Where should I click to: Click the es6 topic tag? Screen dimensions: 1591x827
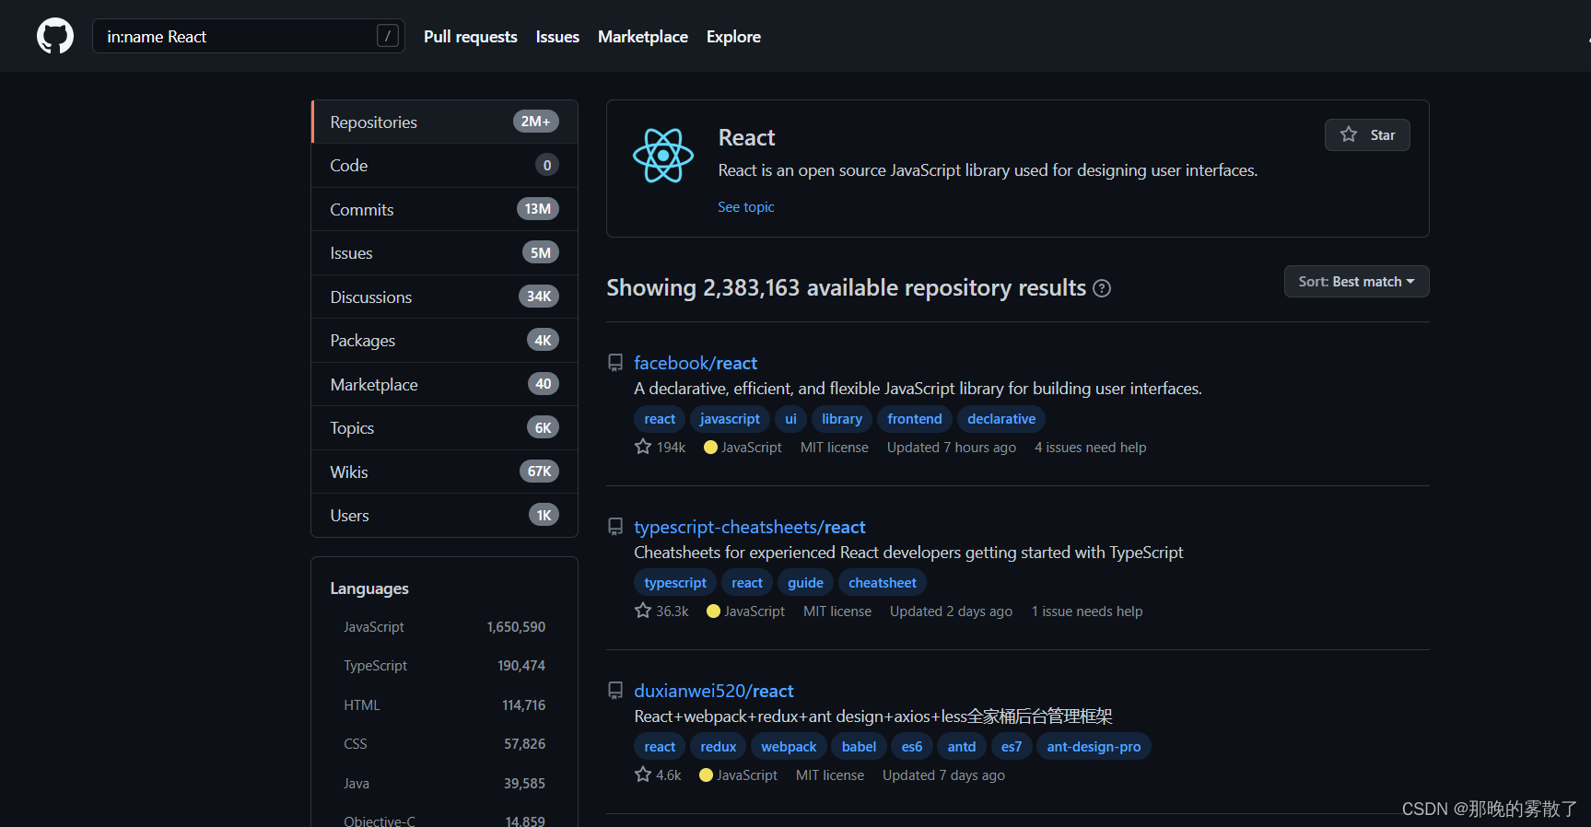click(x=912, y=747)
